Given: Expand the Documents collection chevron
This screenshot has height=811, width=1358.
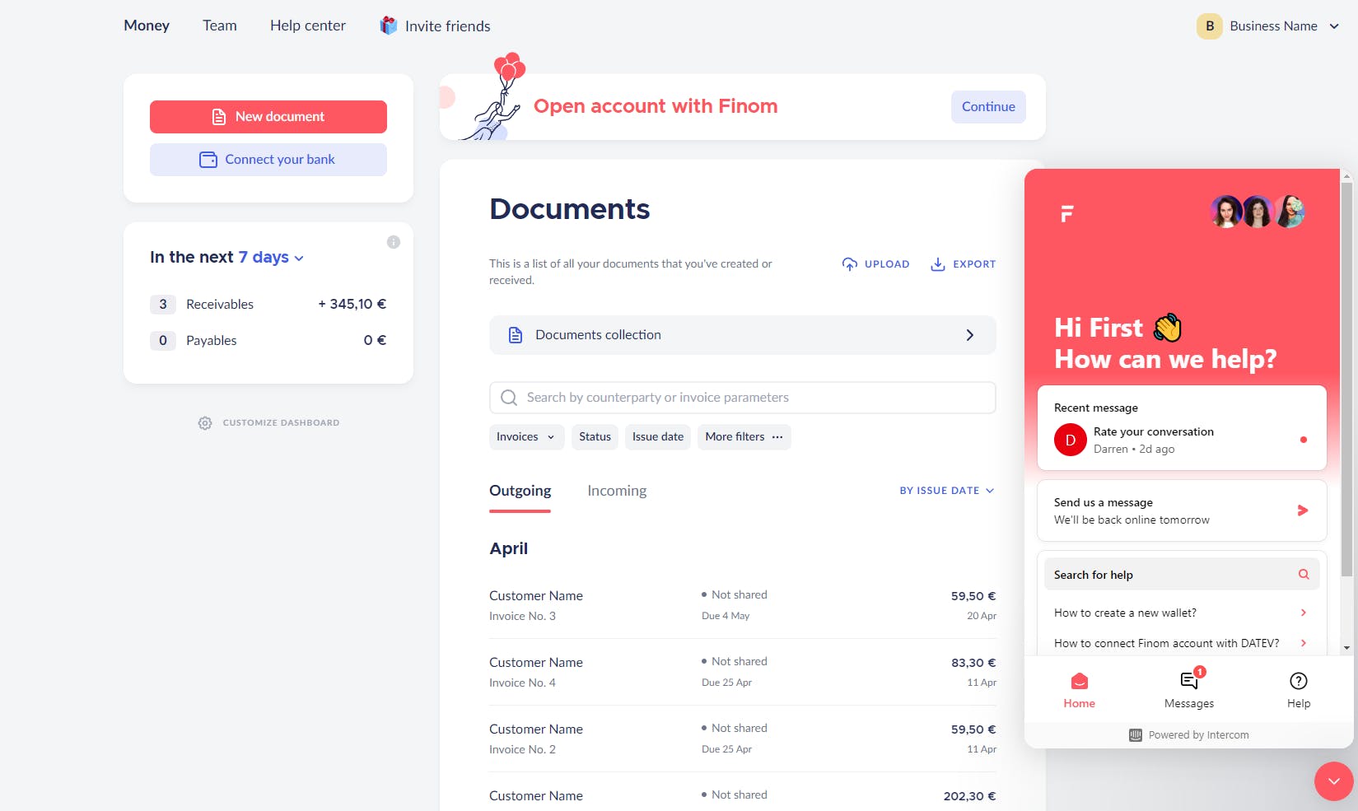Looking at the screenshot, I should point(969,335).
